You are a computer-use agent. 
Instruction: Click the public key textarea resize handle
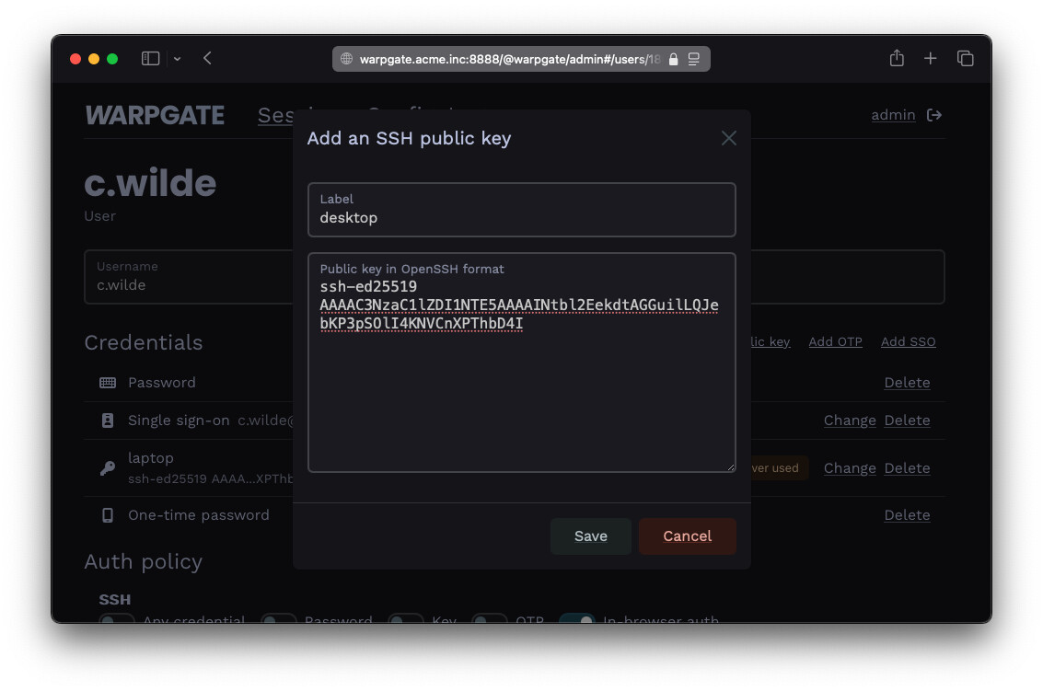click(x=730, y=466)
